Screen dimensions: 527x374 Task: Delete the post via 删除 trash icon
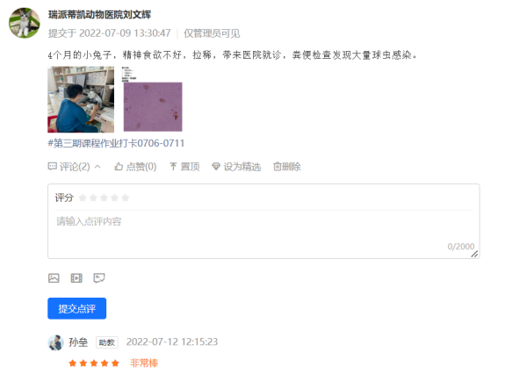pos(278,166)
